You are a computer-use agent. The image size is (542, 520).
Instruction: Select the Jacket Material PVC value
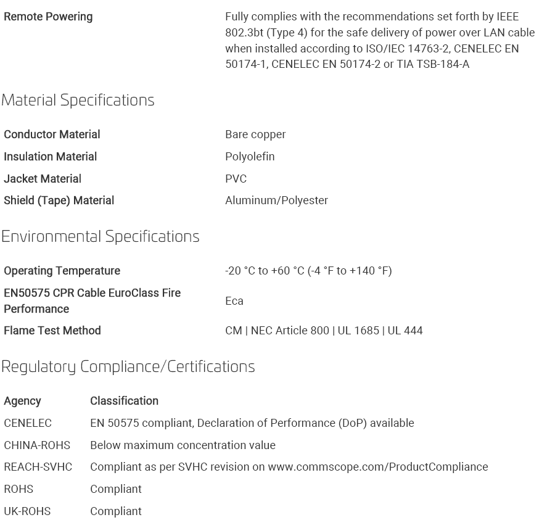pyautogui.click(x=236, y=179)
